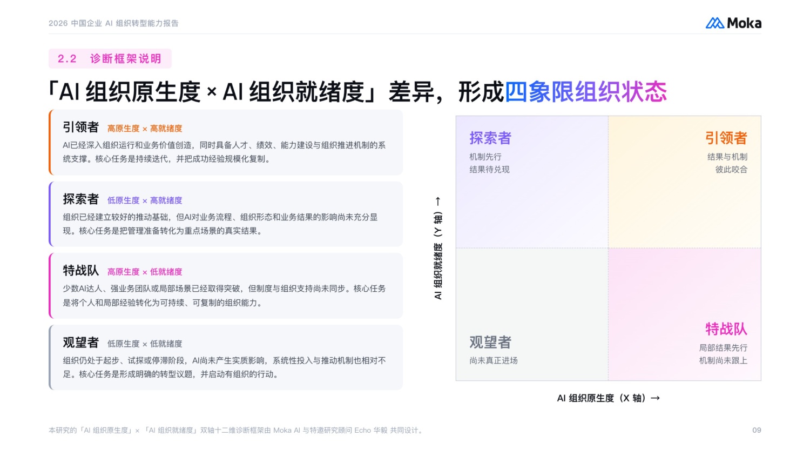Screen dimensions: 810x456
Task: Click "机制先行 结果待兑现" in the chart
Action: (x=489, y=163)
